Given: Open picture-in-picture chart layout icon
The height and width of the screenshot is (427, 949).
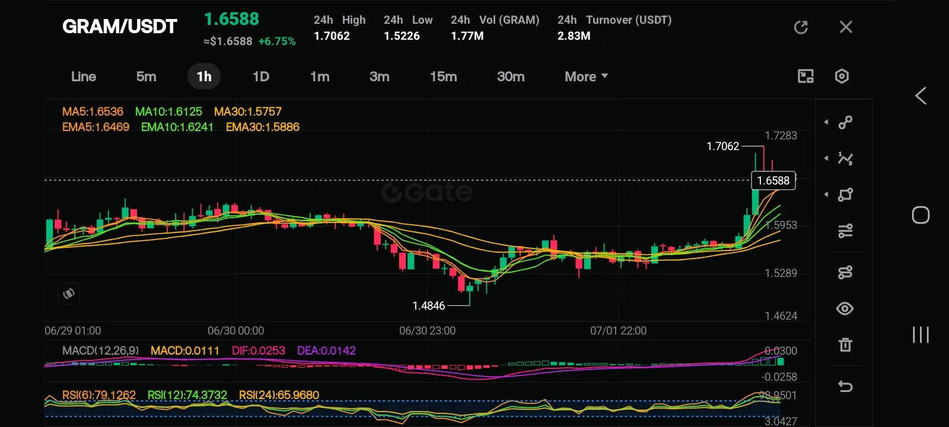Looking at the screenshot, I should [805, 76].
